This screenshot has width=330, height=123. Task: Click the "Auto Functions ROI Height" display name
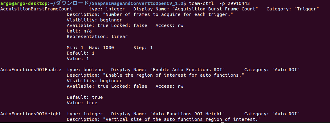187,114
